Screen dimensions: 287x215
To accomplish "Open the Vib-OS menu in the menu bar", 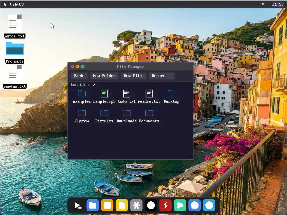I will 13,4.
